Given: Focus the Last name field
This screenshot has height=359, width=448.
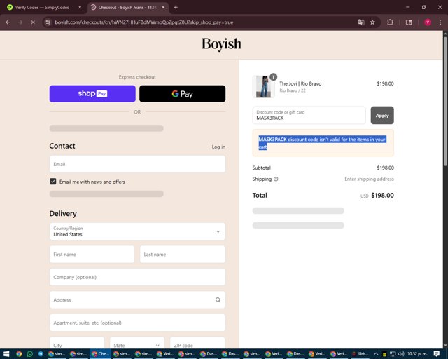Looking at the screenshot, I should tap(182, 255).
